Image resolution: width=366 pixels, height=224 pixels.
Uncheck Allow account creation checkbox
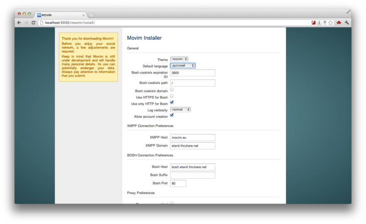click(x=172, y=115)
